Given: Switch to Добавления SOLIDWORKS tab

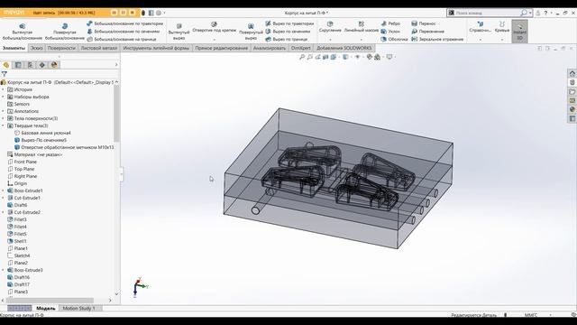Looking at the screenshot, I should pos(344,48).
